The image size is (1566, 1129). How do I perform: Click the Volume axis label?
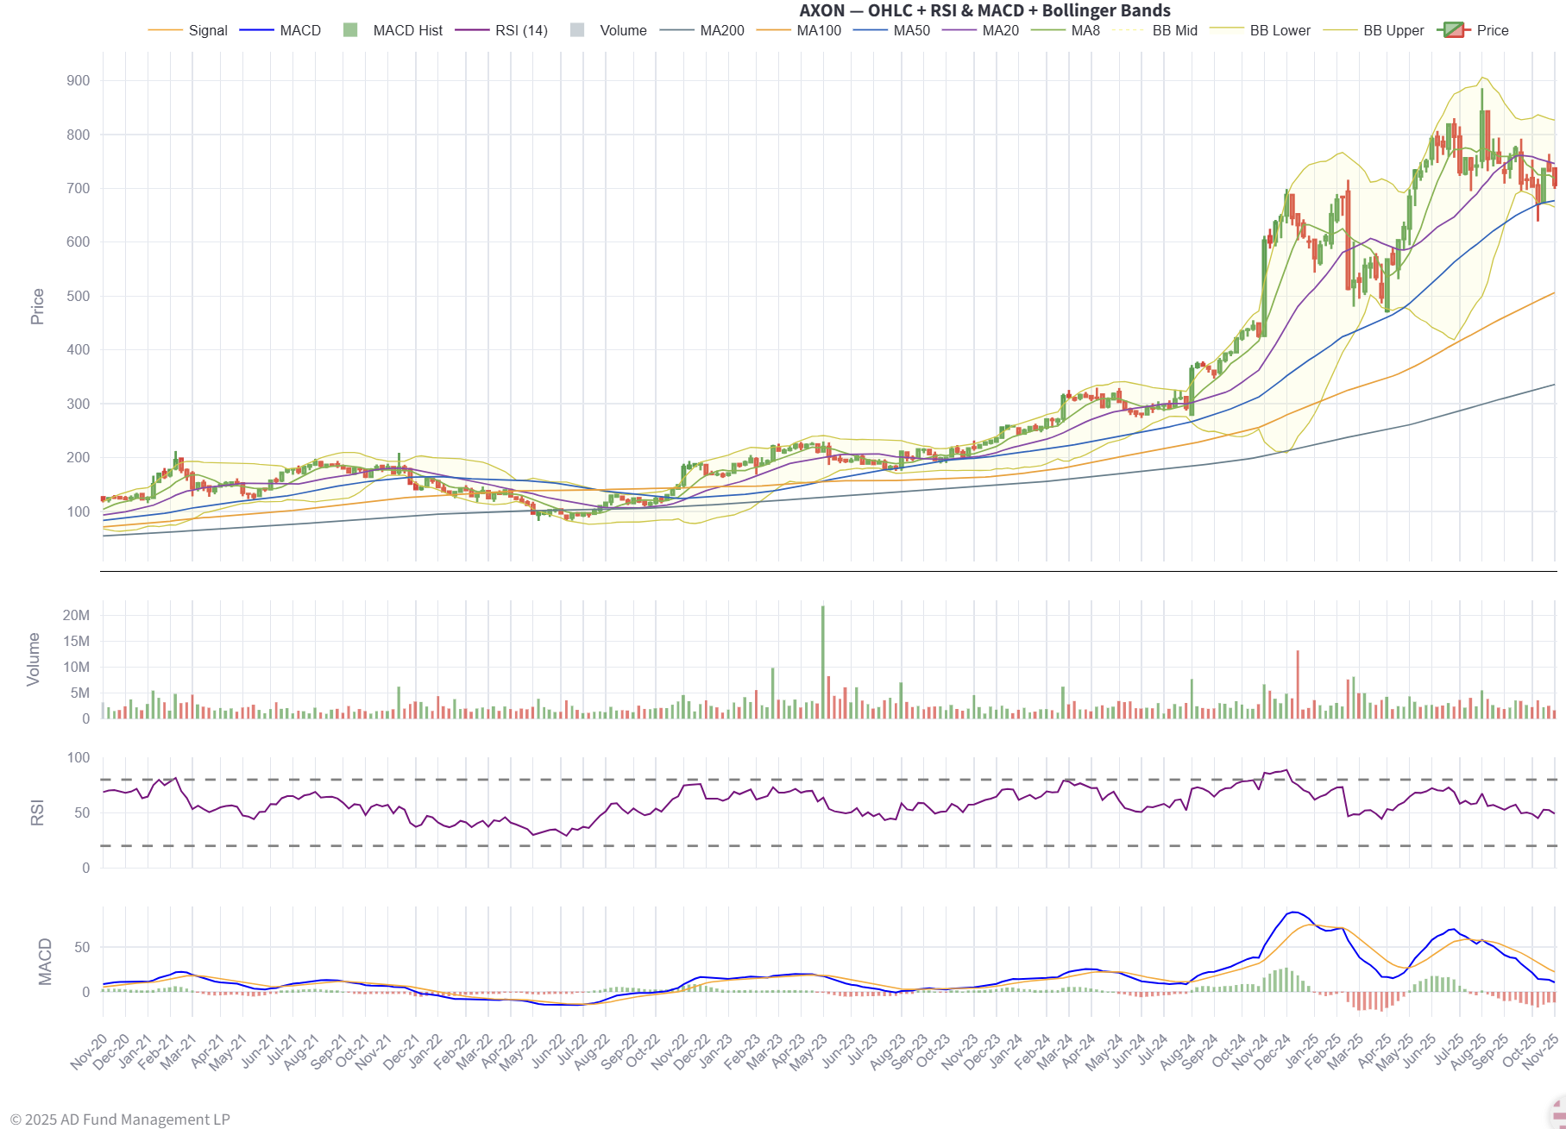tap(34, 659)
